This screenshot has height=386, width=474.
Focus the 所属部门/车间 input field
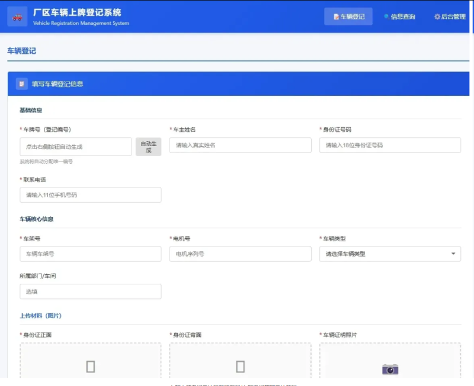pos(91,291)
